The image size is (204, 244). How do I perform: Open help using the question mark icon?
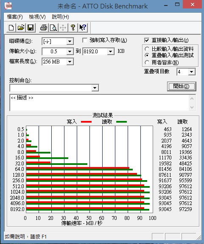click(73, 28)
